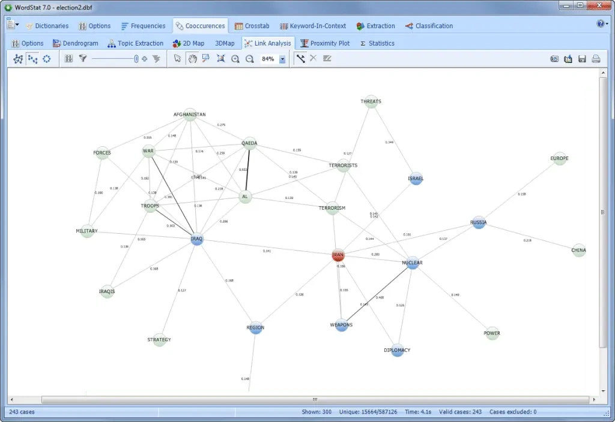Click the ISRAEL node

(416, 179)
